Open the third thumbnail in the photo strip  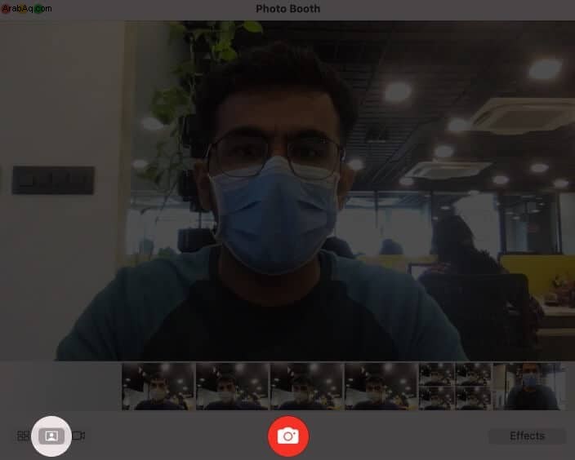[306, 387]
